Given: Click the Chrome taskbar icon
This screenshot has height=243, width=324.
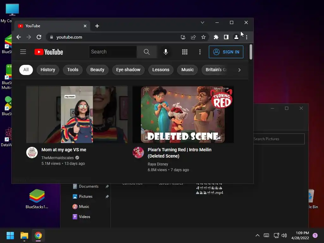Looking at the screenshot, I should [38, 235].
